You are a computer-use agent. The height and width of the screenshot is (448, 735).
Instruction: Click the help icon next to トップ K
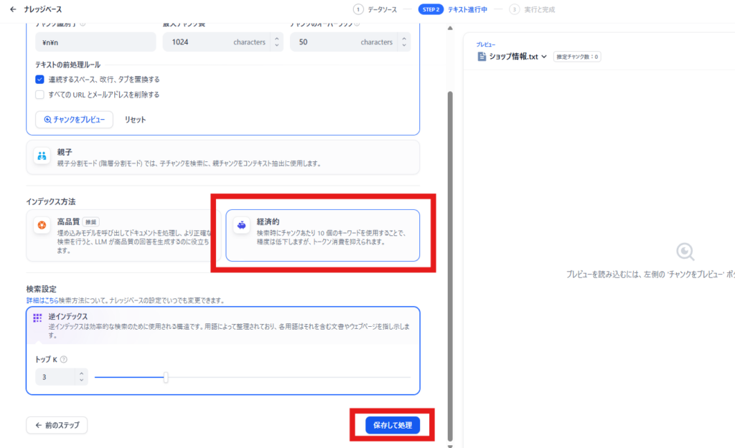pyautogui.click(x=64, y=360)
